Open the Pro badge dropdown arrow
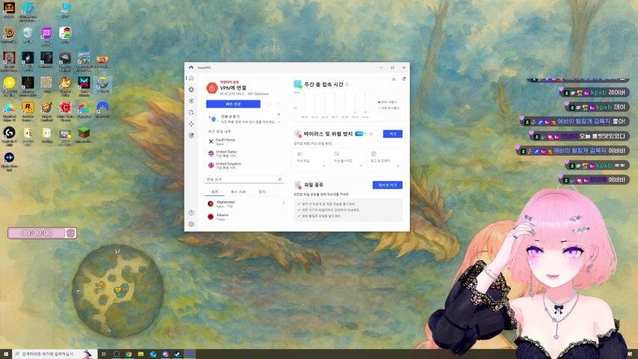Screen dimensions: 638x359 point(365,134)
